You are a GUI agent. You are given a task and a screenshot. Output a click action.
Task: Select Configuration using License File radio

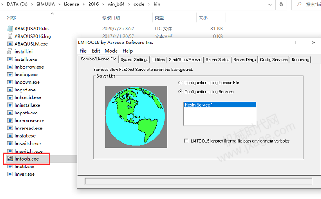[x=180, y=82]
